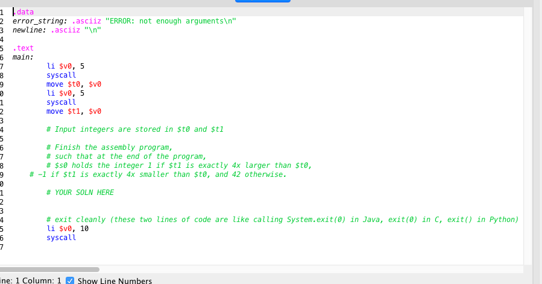Click the final syscall below 'li $v0, 10'
Image resolution: width=542 pixels, height=284 pixels.
coord(61,238)
